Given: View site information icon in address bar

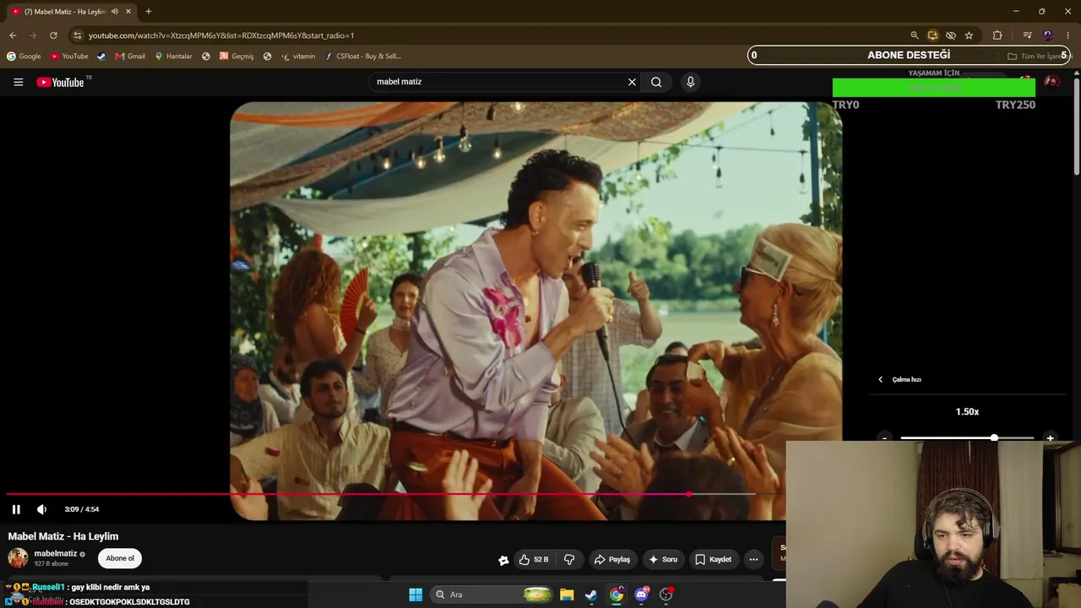Looking at the screenshot, I should (77, 35).
